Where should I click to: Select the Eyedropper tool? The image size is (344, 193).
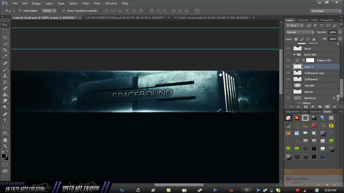tap(5, 56)
